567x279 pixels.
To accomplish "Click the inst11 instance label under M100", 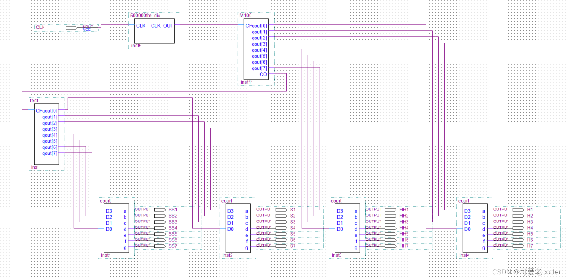I will coord(246,82).
